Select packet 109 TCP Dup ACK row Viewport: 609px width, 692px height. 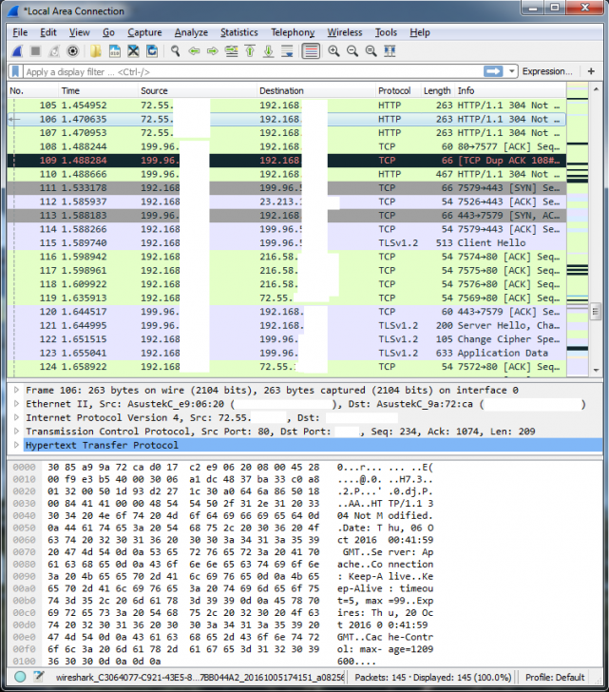(x=287, y=161)
